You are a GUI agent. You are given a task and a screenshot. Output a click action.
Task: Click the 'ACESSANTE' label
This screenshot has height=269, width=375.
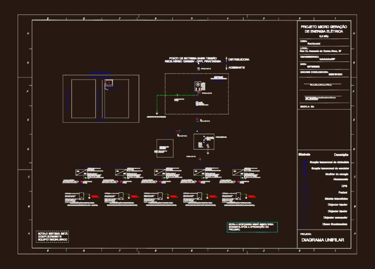coord(237,68)
